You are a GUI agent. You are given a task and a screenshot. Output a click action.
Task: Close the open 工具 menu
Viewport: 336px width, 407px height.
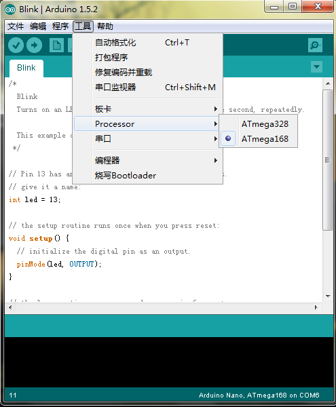[83, 26]
